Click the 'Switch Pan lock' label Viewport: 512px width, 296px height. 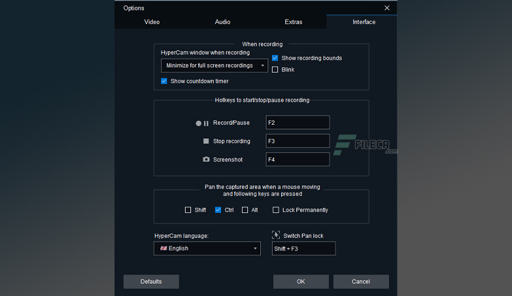point(303,235)
